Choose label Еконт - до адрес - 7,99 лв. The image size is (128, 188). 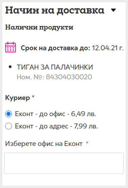click(56, 126)
